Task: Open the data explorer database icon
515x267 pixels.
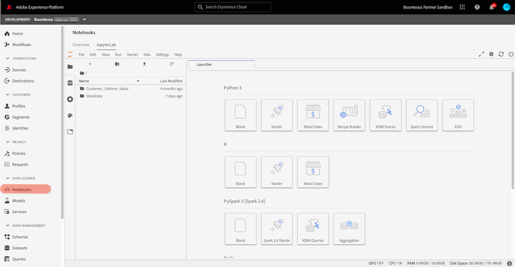Action: [70, 83]
